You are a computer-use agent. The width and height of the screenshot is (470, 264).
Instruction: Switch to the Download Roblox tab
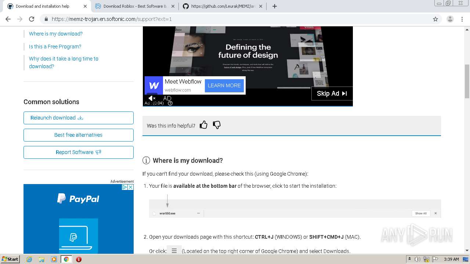tap(134, 6)
